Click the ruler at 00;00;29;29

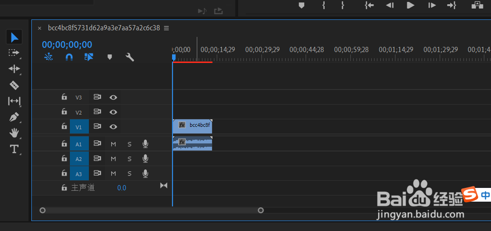tap(262, 50)
